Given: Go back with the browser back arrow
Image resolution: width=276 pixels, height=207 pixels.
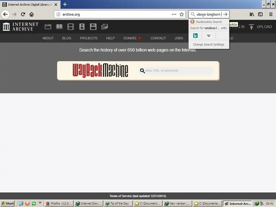Looking at the screenshot, I should pos(5,14).
